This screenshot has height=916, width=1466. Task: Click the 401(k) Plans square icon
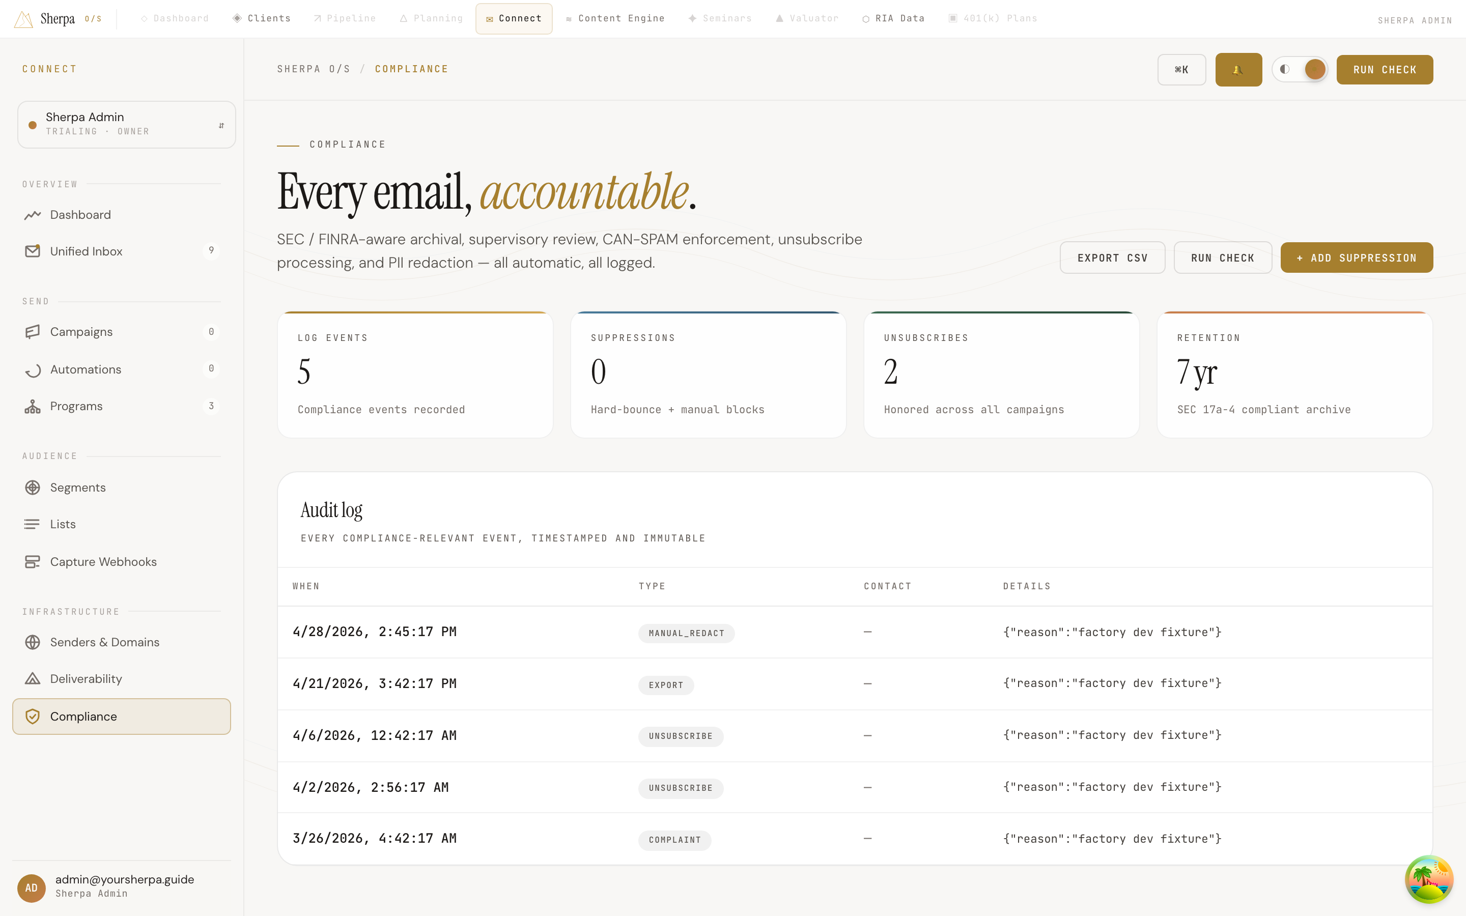click(x=953, y=18)
